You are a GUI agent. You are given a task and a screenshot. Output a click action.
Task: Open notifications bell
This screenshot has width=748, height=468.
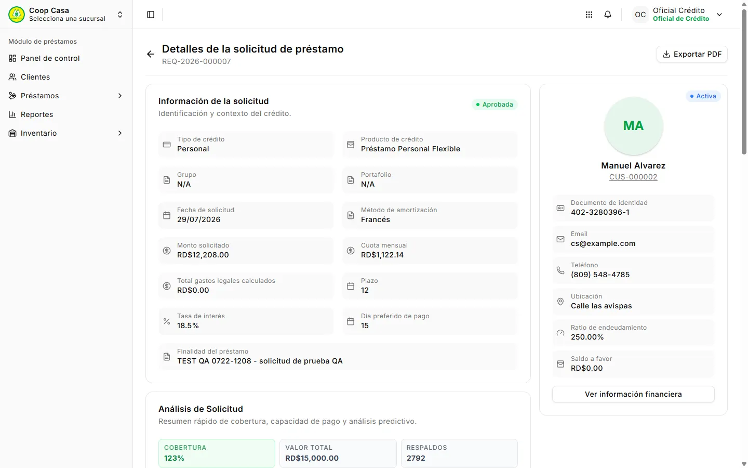(608, 15)
